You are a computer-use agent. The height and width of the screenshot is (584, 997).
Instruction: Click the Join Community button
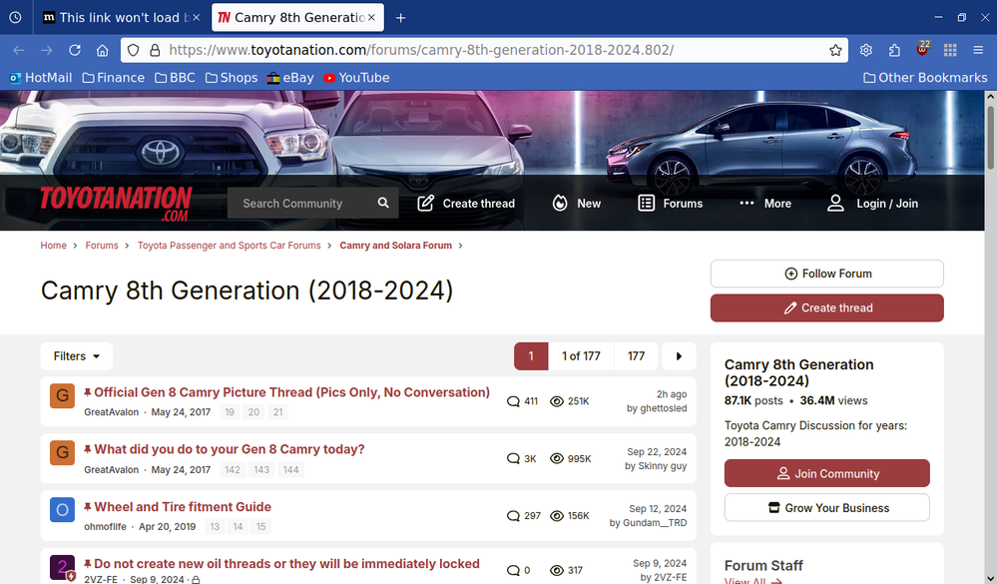coord(826,473)
